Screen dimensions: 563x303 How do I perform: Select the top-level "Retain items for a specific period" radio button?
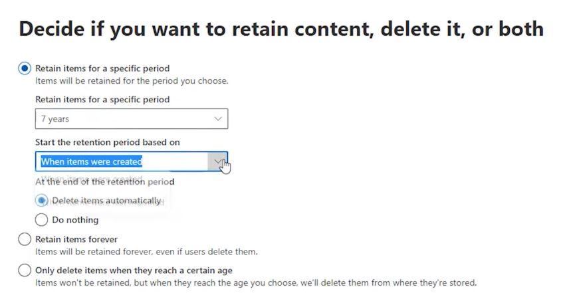pos(25,68)
